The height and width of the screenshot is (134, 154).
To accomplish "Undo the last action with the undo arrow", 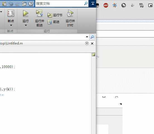I will [x=11, y=4].
